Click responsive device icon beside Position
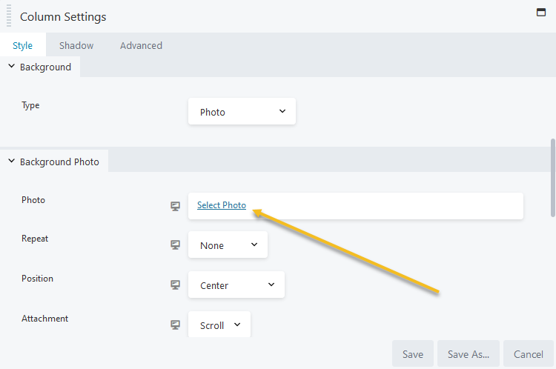556x369 pixels. click(x=175, y=285)
